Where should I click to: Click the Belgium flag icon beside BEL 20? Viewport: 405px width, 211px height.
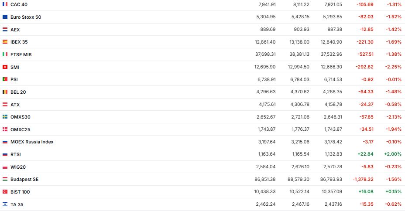click(5, 92)
